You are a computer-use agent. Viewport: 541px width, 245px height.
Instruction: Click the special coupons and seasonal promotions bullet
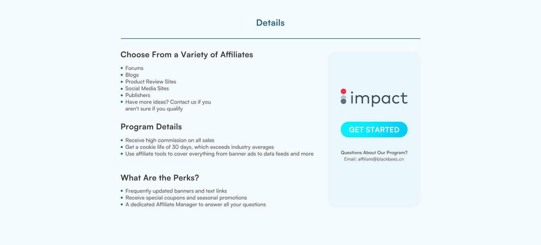[x=186, y=198]
